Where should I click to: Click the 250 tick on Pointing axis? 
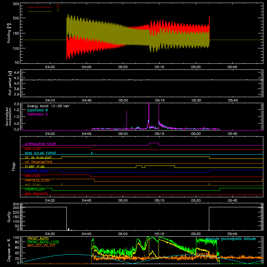click(16, 4)
